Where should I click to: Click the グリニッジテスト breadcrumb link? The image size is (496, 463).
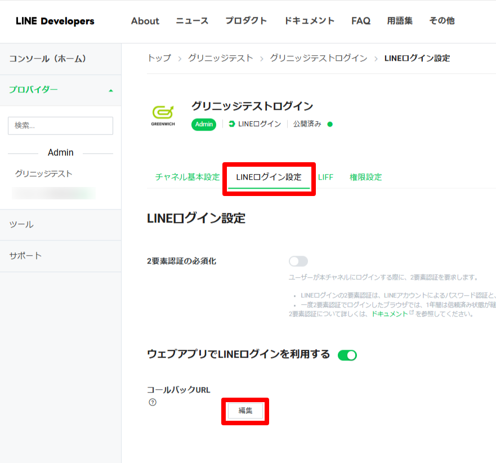tap(221, 58)
